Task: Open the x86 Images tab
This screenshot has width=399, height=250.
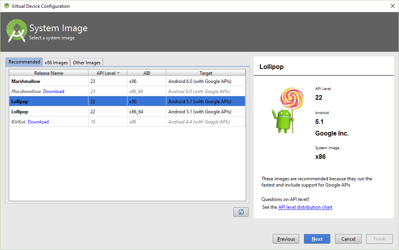Action: click(x=56, y=63)
